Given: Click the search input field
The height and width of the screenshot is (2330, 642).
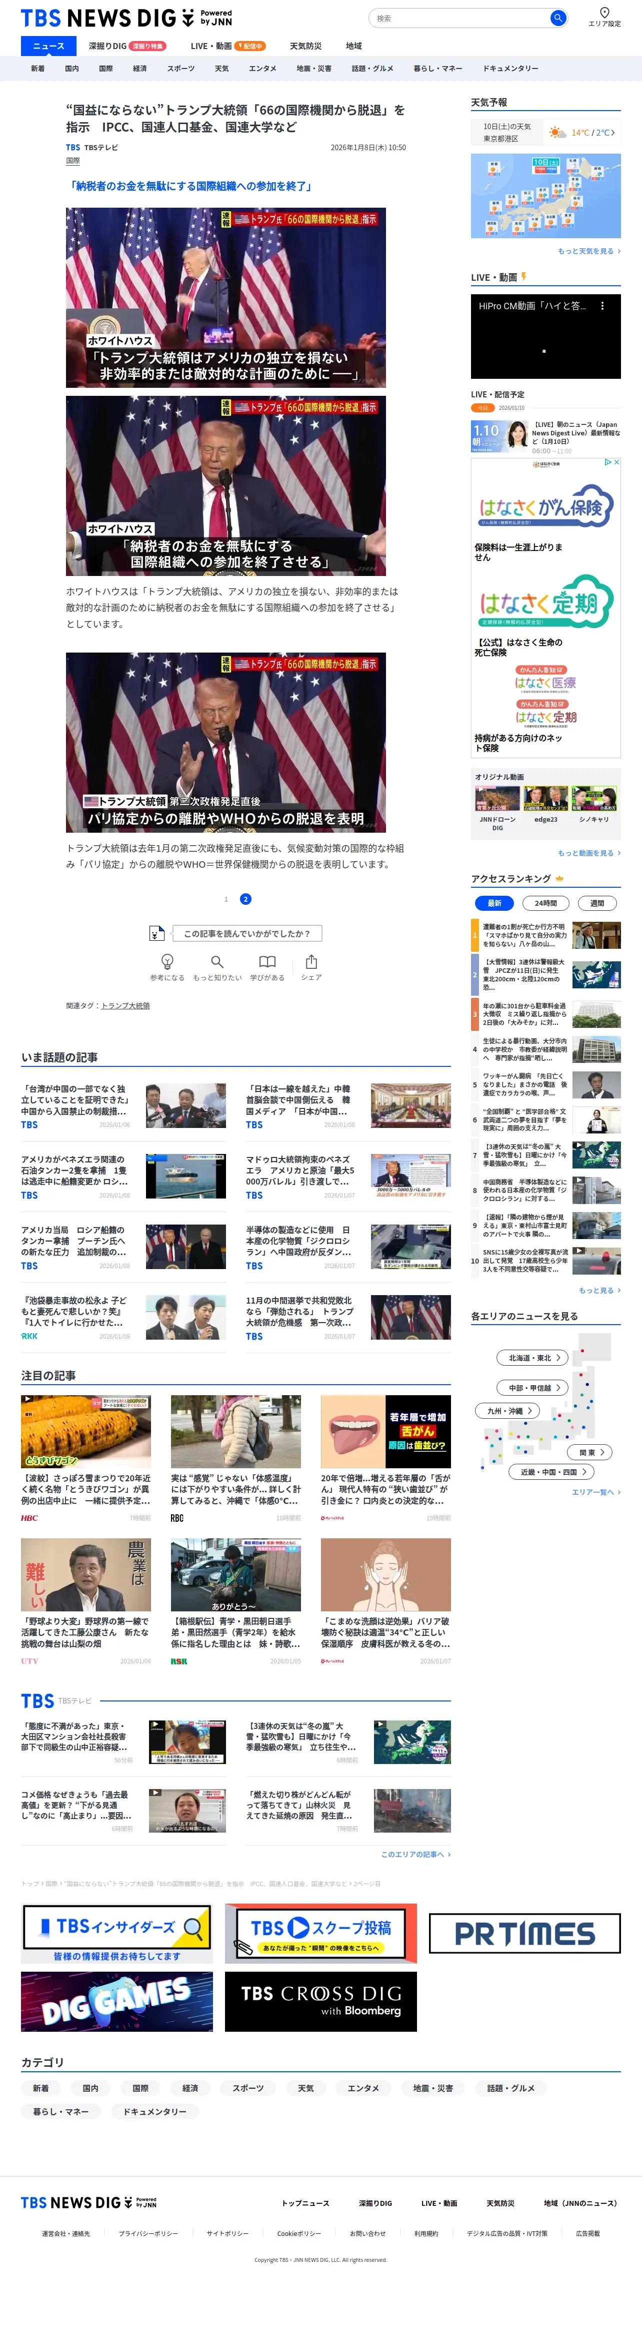Looking at the screenshot, I should (x=459, y=18).
